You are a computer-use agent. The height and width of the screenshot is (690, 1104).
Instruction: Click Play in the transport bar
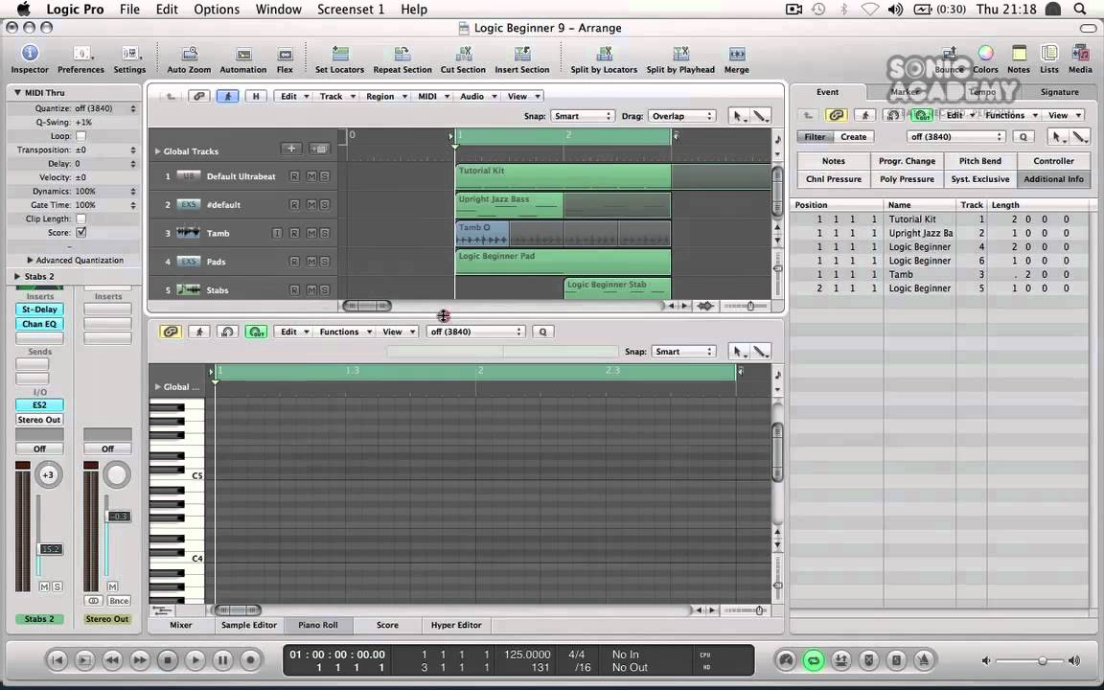pos(195,659)
